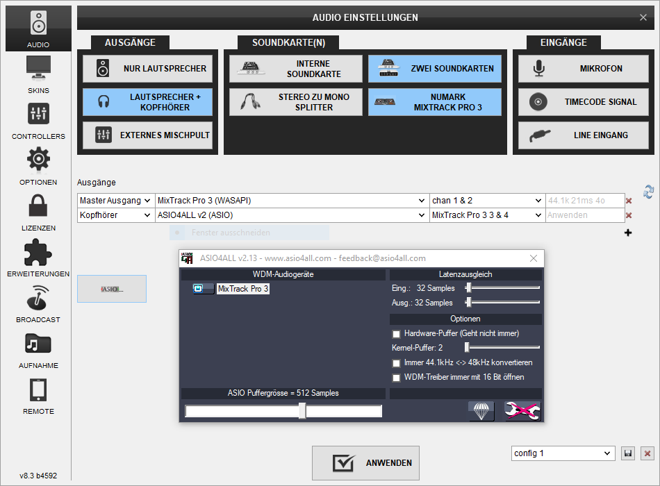660x486 pixels.
Task: Enable Hardware-Puffer checkbox
Action: tap(396, 334)
